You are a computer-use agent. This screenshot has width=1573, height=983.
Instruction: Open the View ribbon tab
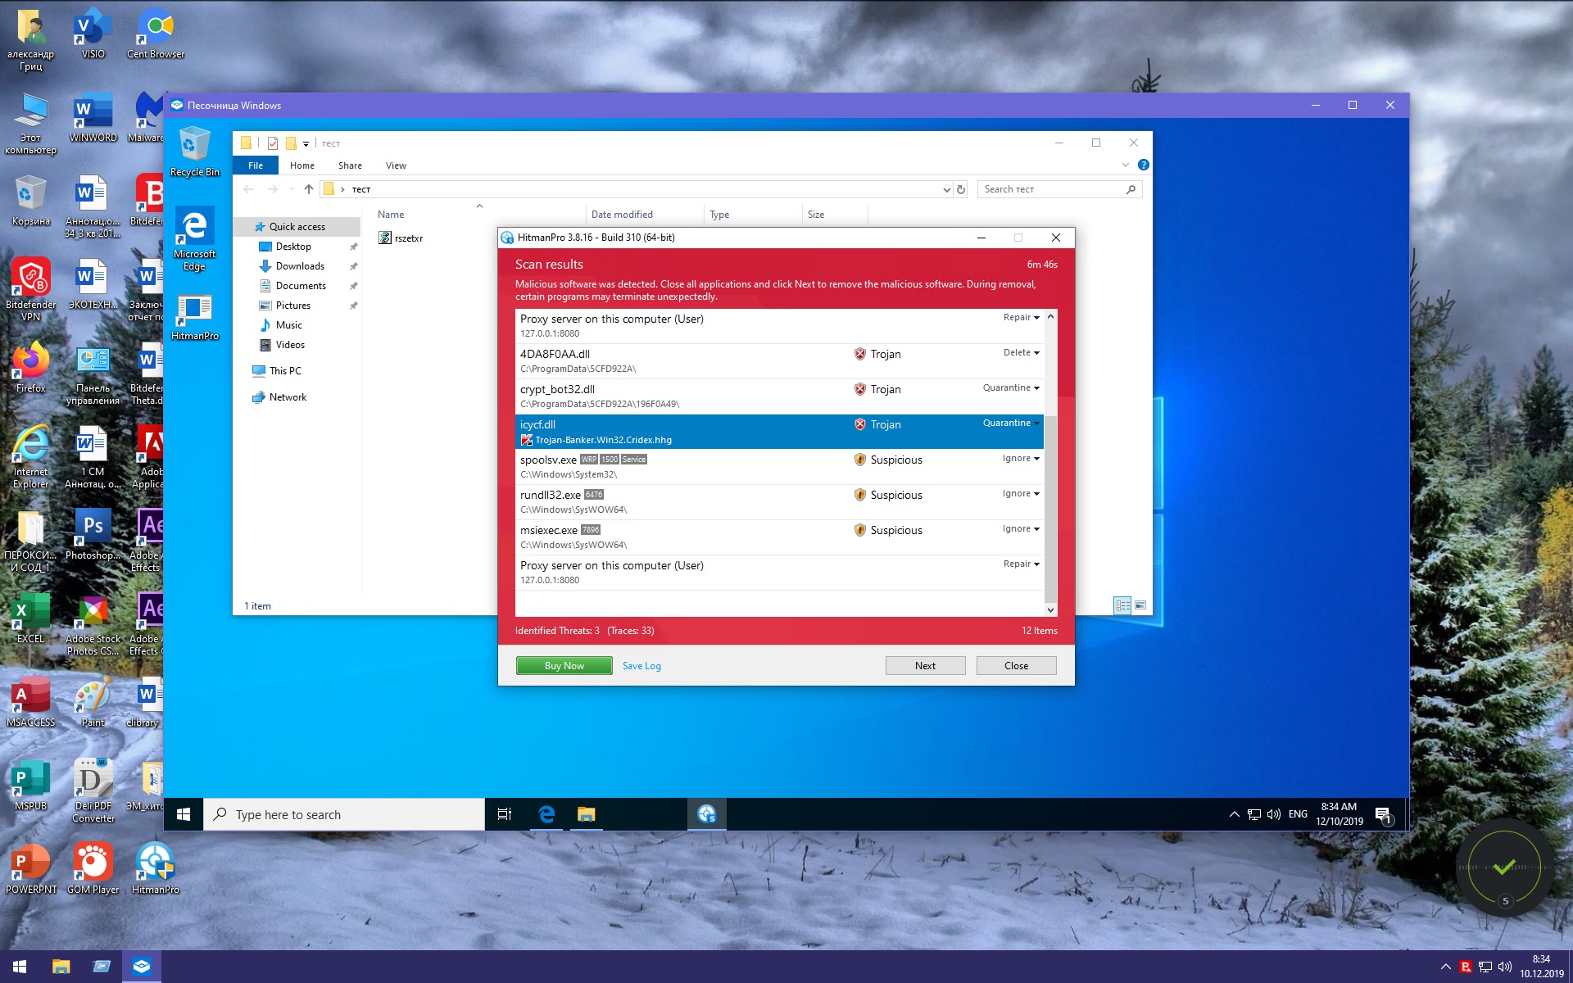pos(396,165)
